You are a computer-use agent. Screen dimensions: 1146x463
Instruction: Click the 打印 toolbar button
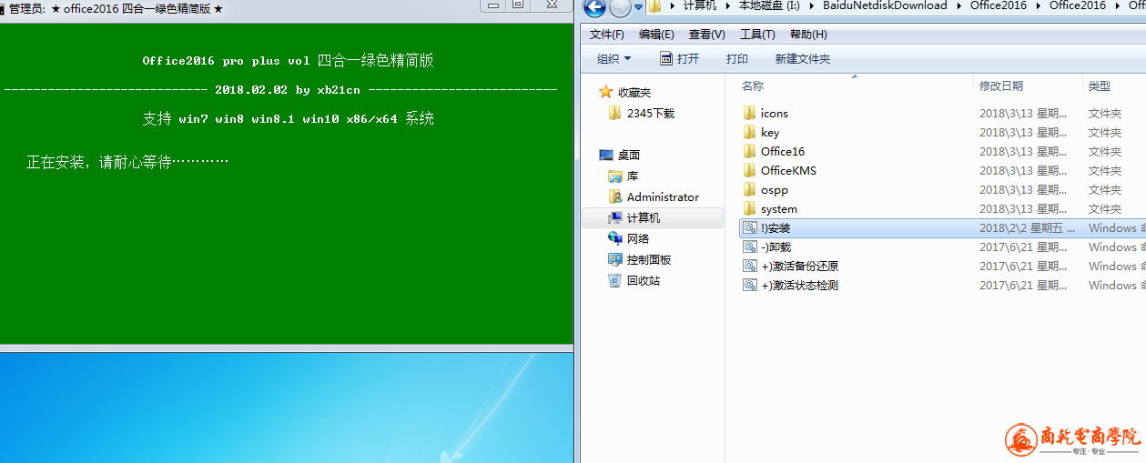(737, 59)
